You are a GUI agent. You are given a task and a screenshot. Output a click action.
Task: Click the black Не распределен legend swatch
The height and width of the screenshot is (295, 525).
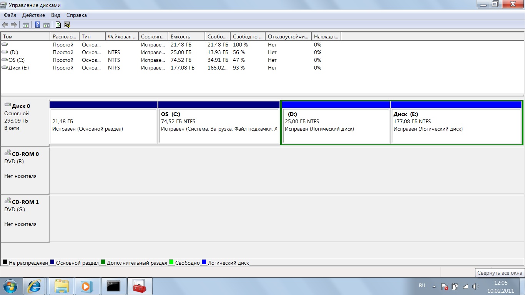[x=5, y=262]
